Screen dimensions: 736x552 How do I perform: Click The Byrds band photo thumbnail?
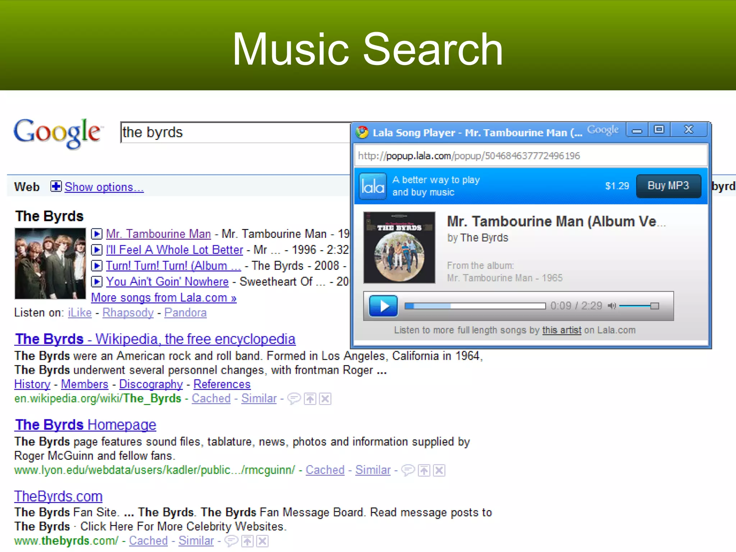[50, 263]
